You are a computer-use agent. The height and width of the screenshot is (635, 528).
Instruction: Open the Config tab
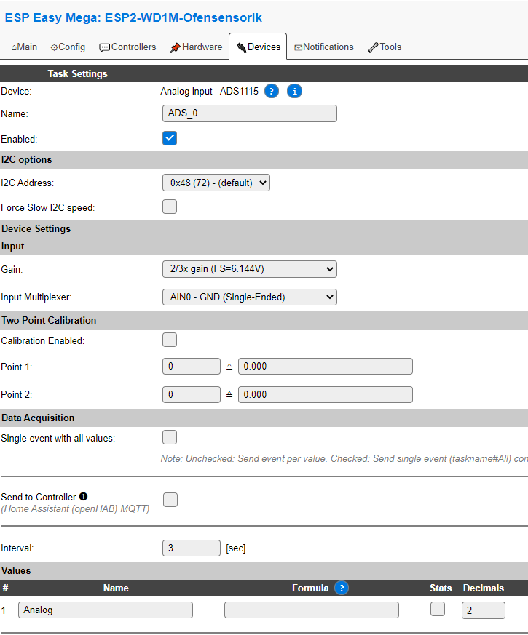68,47
